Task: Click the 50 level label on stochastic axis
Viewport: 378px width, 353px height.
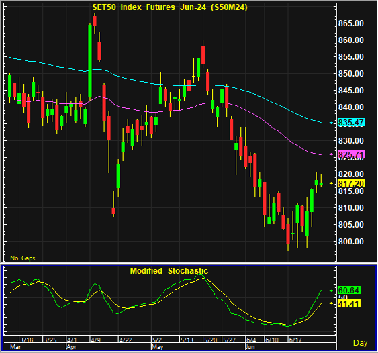Action: pyautogui.click(x=343, y=297)
